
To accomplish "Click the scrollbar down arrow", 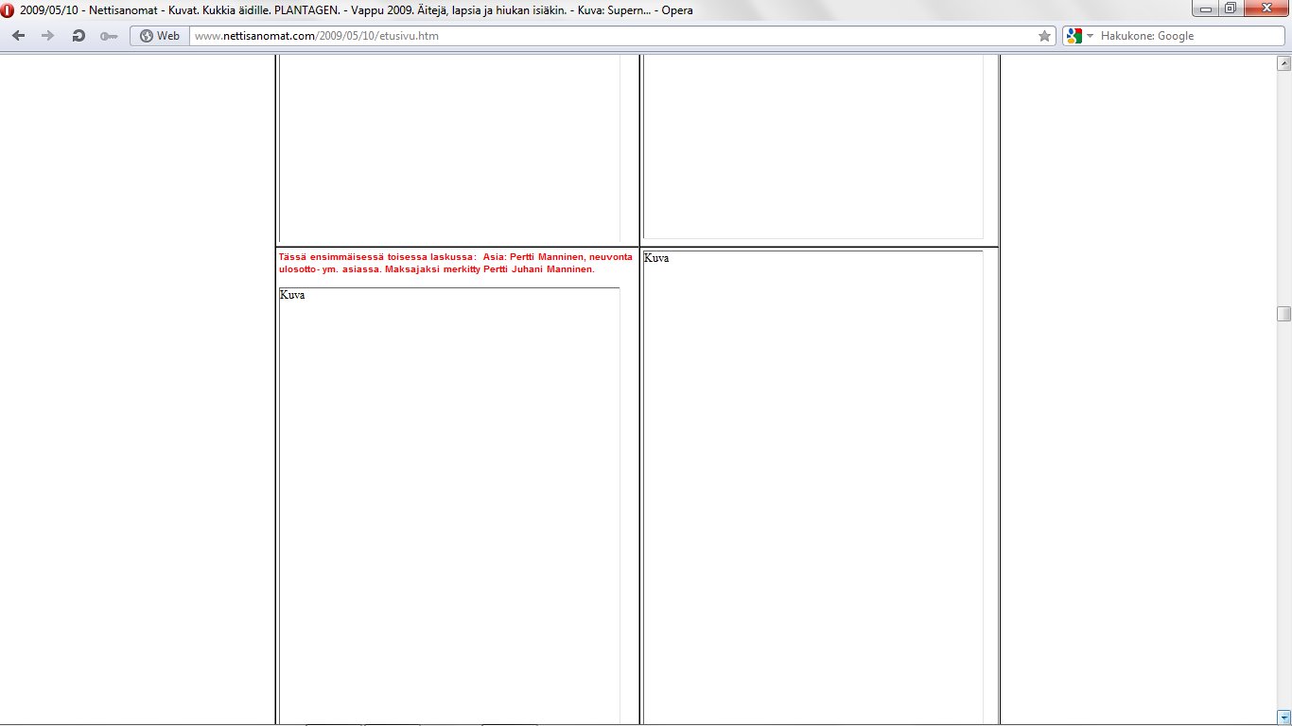I will click(x=1283, y=717).
